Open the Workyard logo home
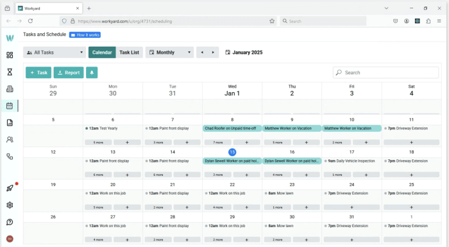 (x=10, y=38)
